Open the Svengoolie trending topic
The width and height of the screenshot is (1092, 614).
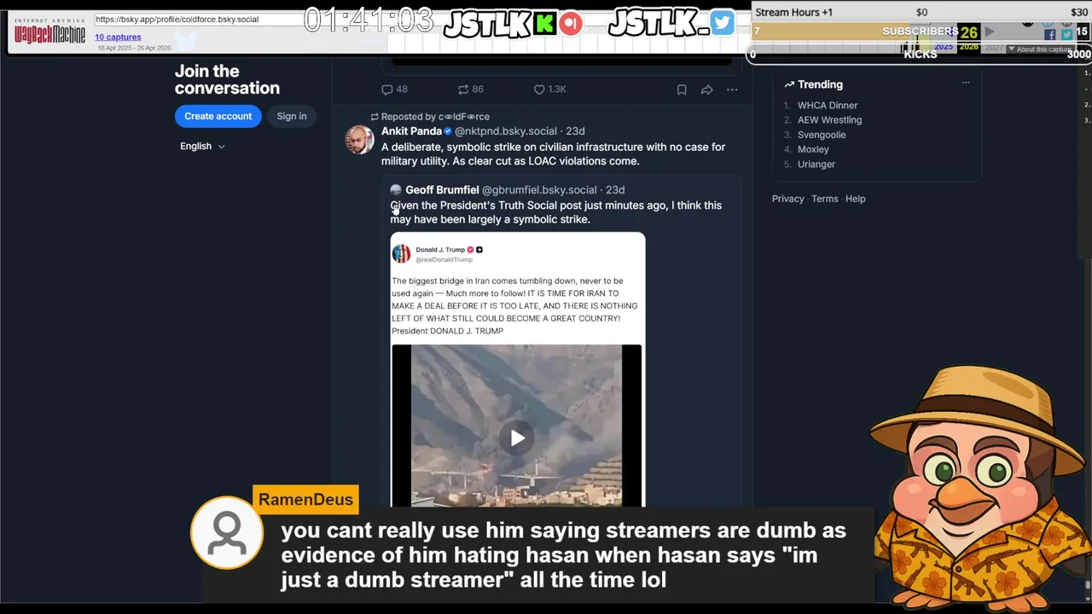(822, 135)
